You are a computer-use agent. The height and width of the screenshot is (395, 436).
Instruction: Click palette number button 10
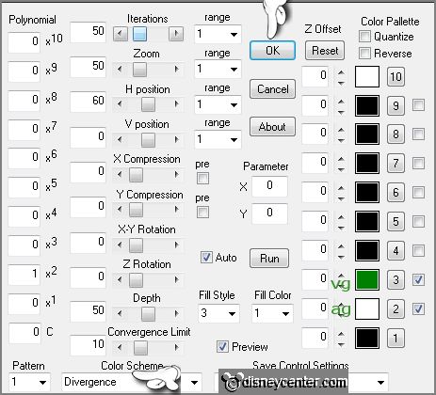coord(396,76)
